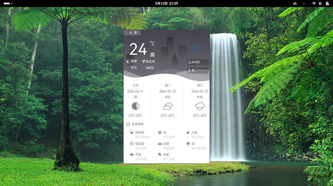This screenshot has width=333, height=186.
Task: Click today's overcast sun weather icon
Action: (x=135, y=106)
